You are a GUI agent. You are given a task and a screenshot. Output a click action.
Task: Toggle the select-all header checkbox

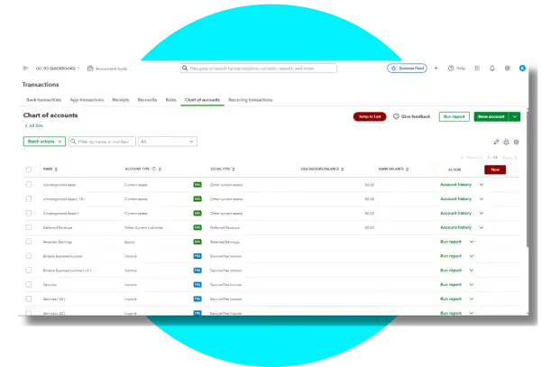[29, 170]
